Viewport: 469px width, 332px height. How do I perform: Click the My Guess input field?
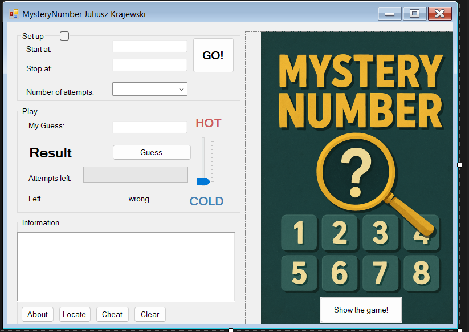pyautogui.click(x=150, y=127)
